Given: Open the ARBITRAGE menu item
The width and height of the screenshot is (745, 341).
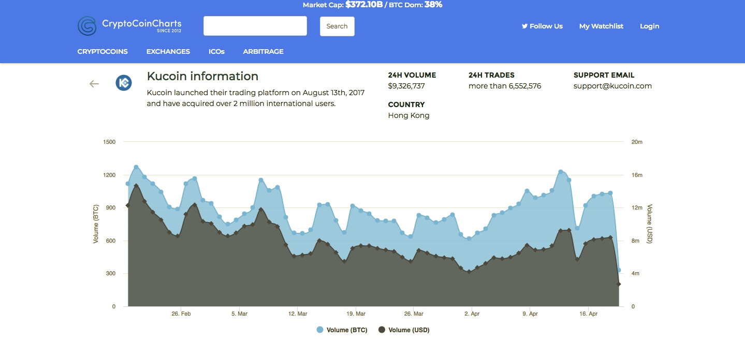Looking at the screenshot, I should (x=263, y=51).
